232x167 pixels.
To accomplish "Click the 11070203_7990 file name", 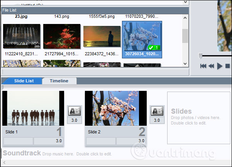I will 142,16.
